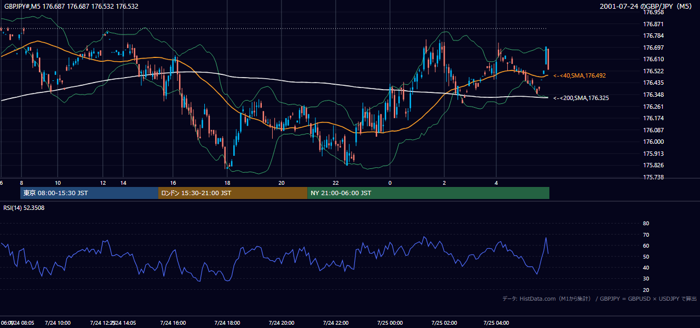This screenshot has width=700, height=328.
Task: Click the 7/24 16:00 time label
Action: (x=173, y=323)
